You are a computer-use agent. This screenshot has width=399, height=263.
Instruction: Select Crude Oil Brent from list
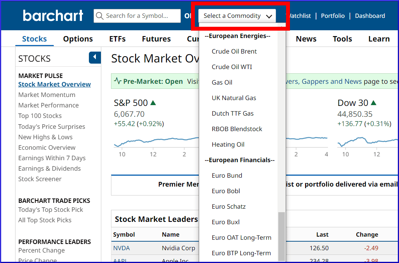234,51
